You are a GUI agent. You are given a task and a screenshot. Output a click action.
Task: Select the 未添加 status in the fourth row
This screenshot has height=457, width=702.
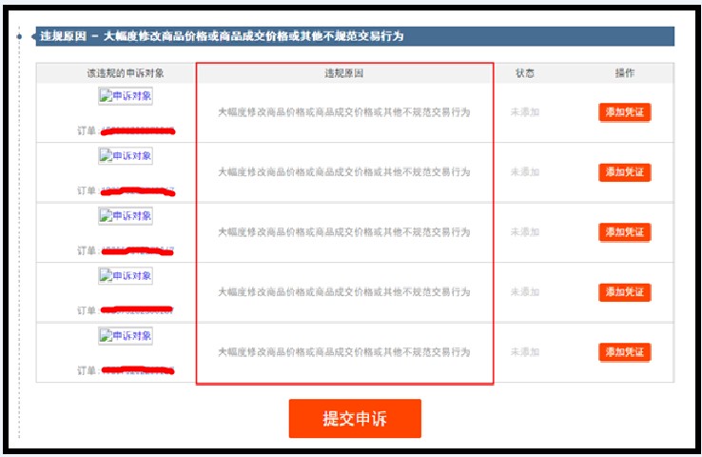525,292
